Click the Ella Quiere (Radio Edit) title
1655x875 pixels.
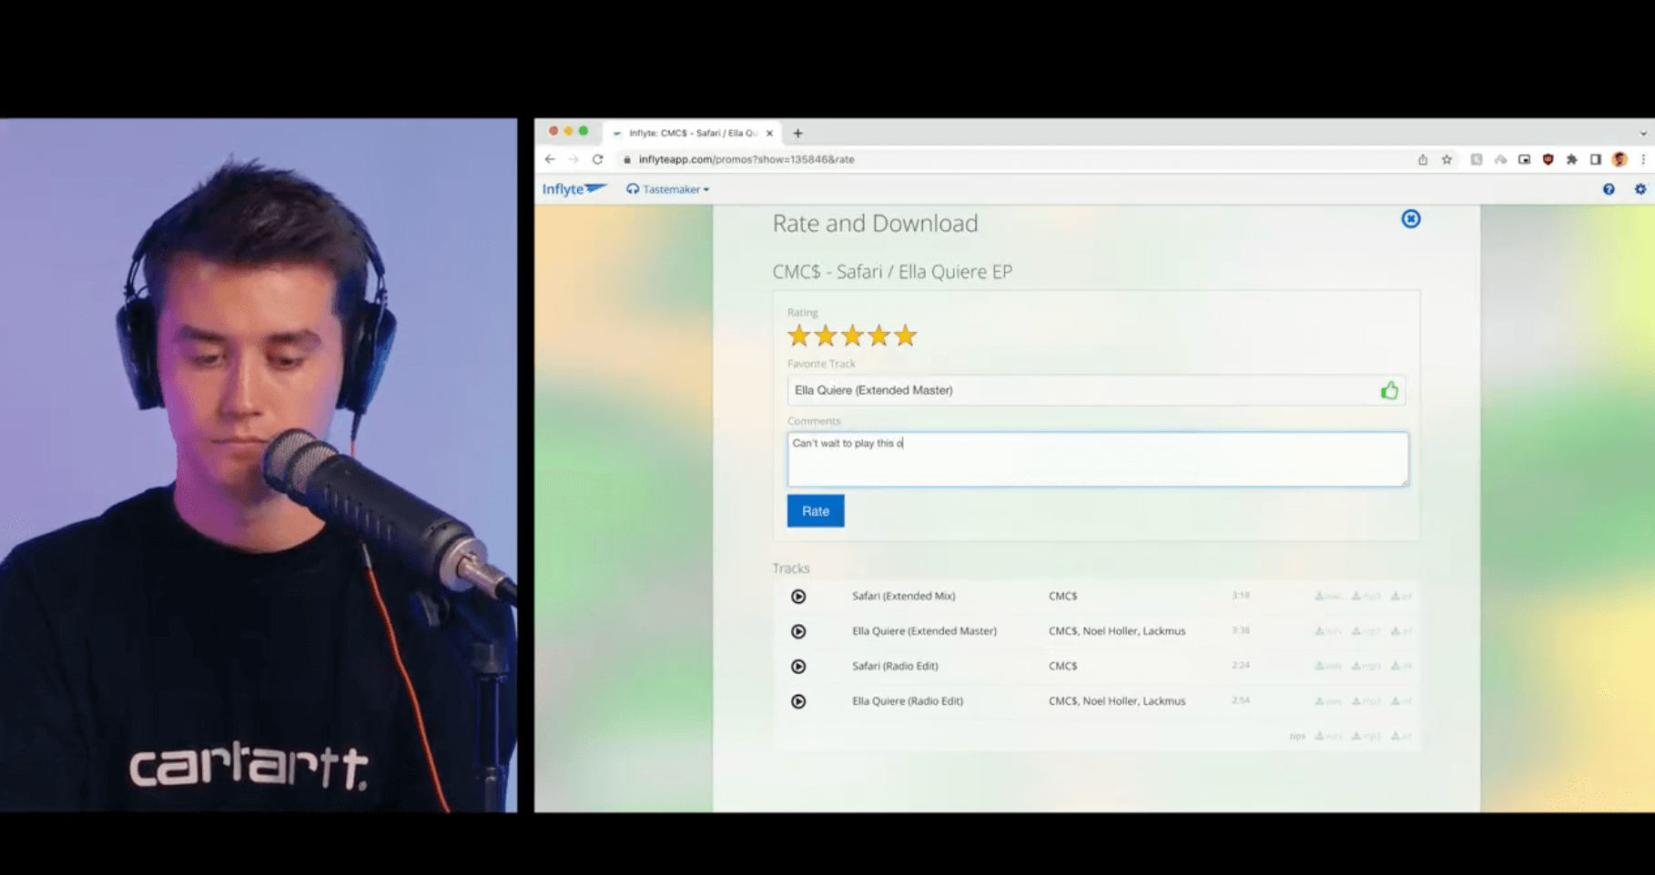click(907, 701)
